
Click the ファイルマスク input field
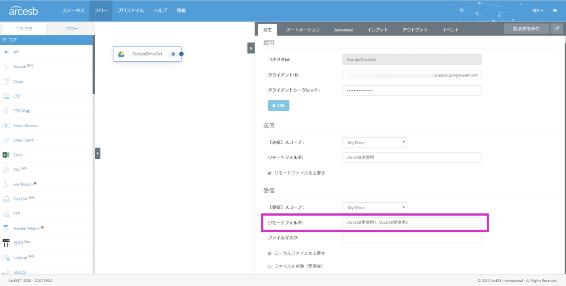412,238
